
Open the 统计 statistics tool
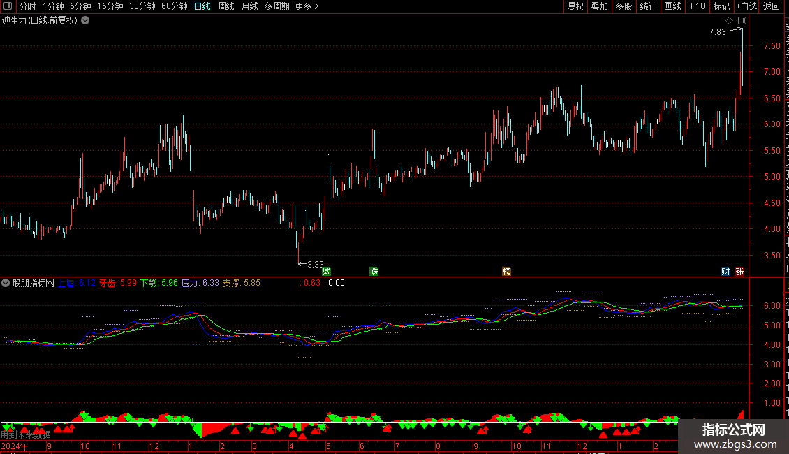pos(647,6)
